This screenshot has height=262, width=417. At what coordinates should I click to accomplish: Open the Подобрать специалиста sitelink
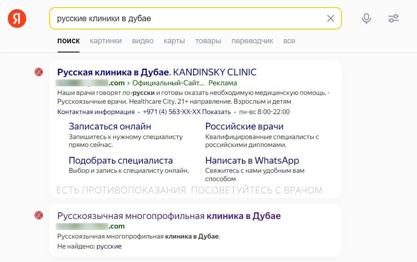pyautogui.click(x=121, y=161)
